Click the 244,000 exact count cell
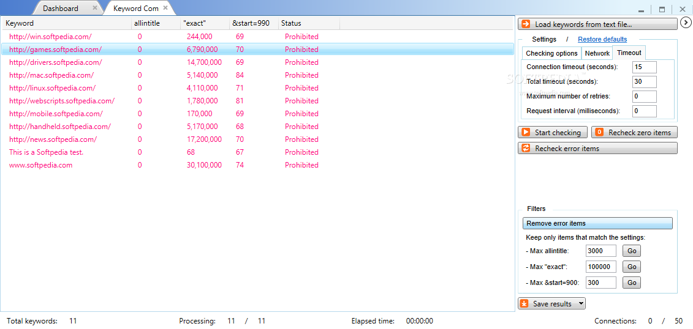693x329 pixels. [199, 37]
